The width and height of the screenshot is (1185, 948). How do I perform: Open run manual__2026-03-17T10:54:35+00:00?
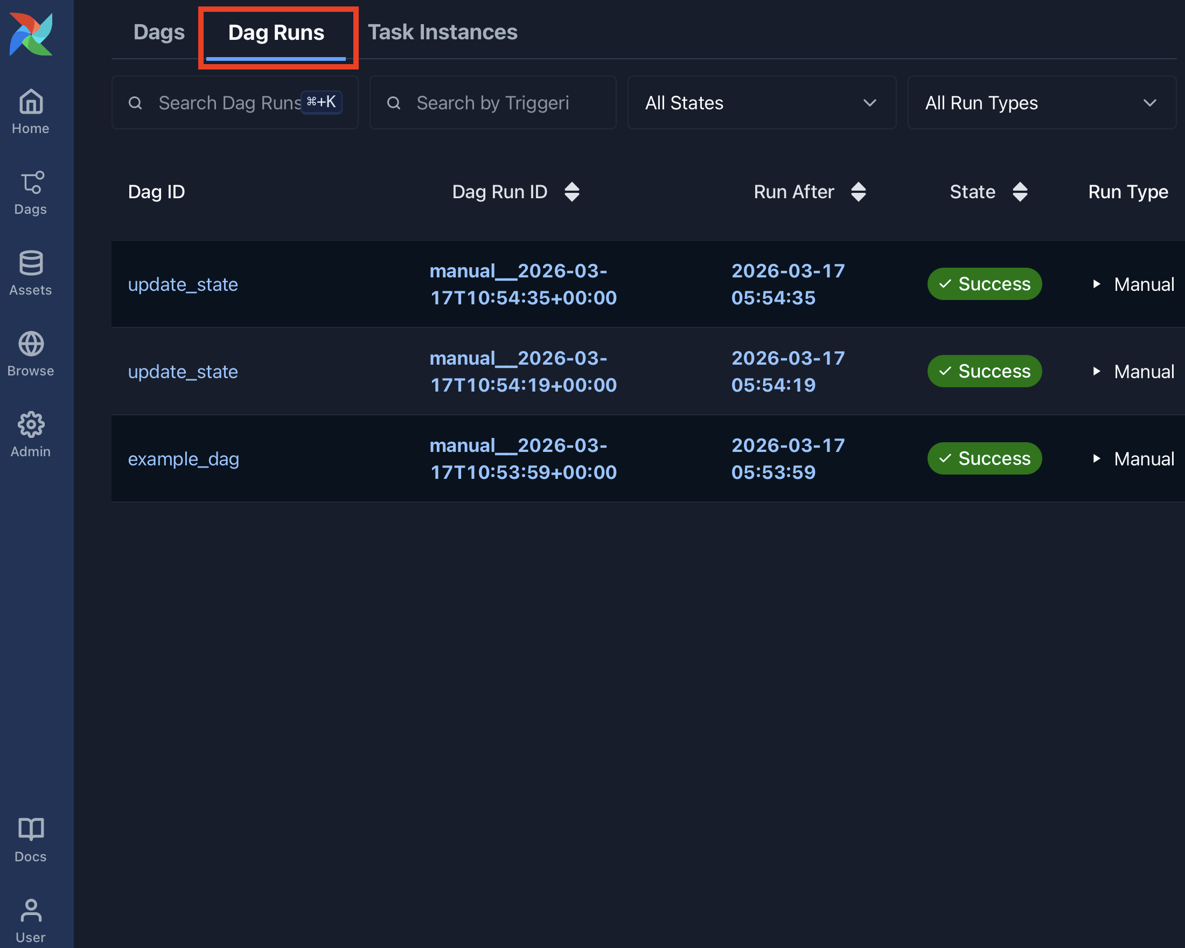click(x=523, y=284)
